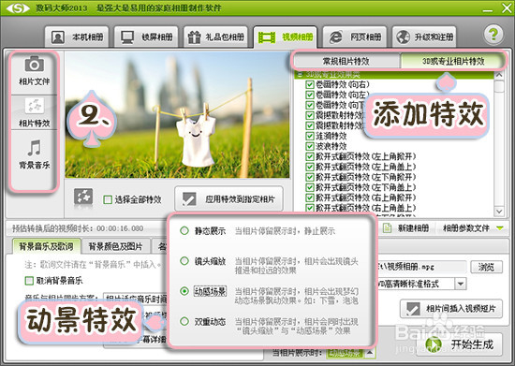Select the 3D或专业相片特效 tab

coord(453,61)
